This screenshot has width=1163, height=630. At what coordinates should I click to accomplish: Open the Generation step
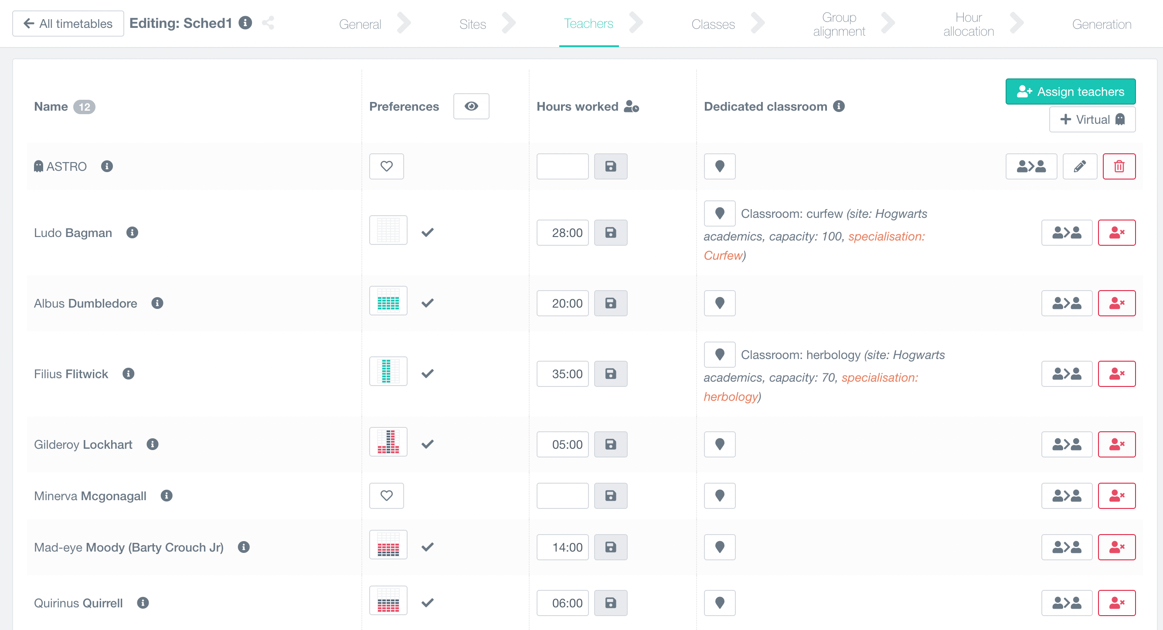[x=1101, y=24]
